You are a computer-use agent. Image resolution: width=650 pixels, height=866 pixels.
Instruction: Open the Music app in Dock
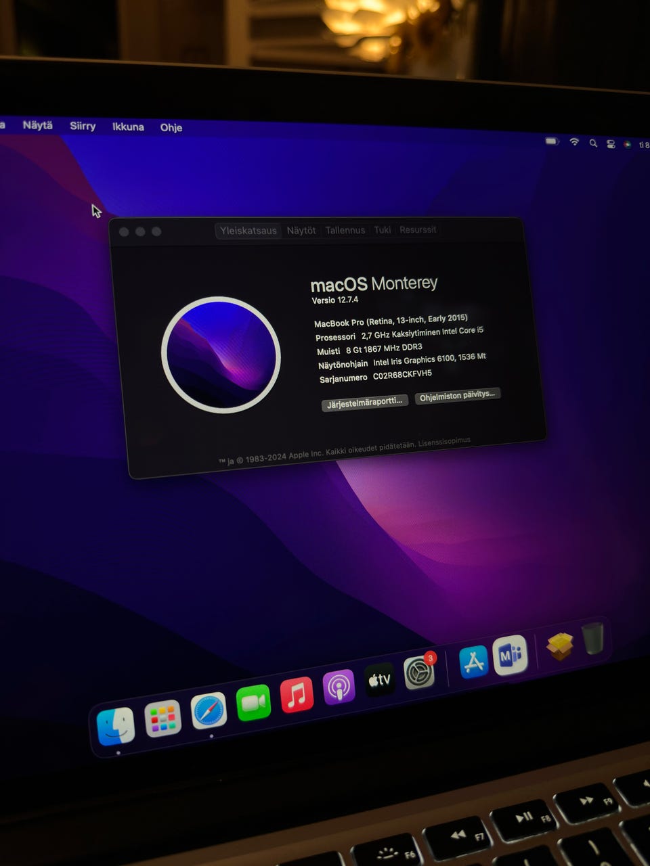coord(297,695)
